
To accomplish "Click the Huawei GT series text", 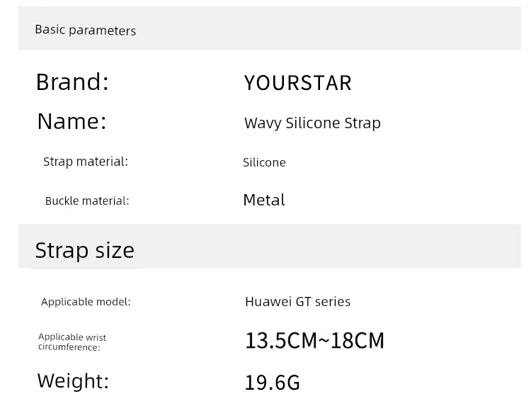I will [297, 302].
